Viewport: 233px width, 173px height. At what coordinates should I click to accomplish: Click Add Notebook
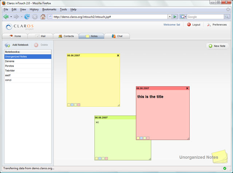tap(17, 45)
